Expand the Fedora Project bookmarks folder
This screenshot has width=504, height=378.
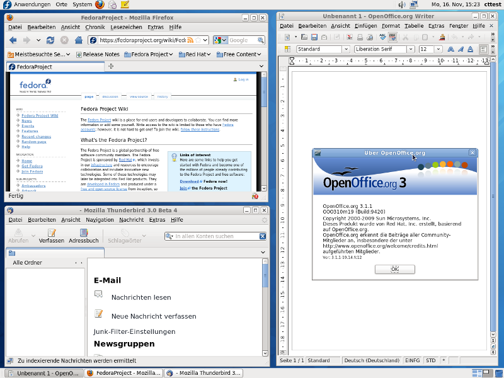pyautogui.click(x=149, y=54)
